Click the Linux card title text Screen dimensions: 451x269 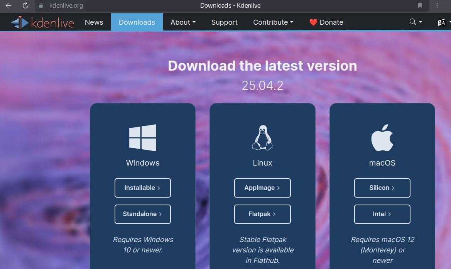pyautogui.click(x=263, y=163)
